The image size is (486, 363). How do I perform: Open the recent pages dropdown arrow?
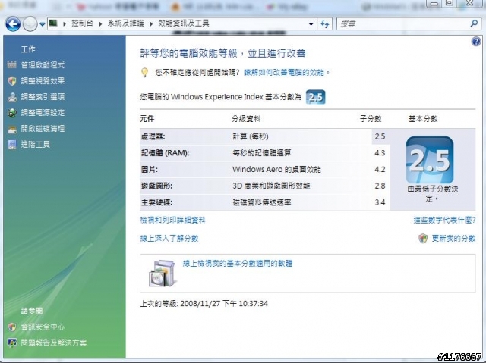pos(43,24)
